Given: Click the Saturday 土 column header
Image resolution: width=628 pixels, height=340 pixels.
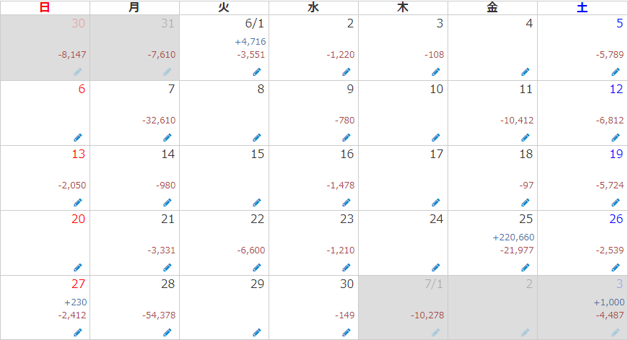Looking at the screenshot, I should tap(583, 7).
